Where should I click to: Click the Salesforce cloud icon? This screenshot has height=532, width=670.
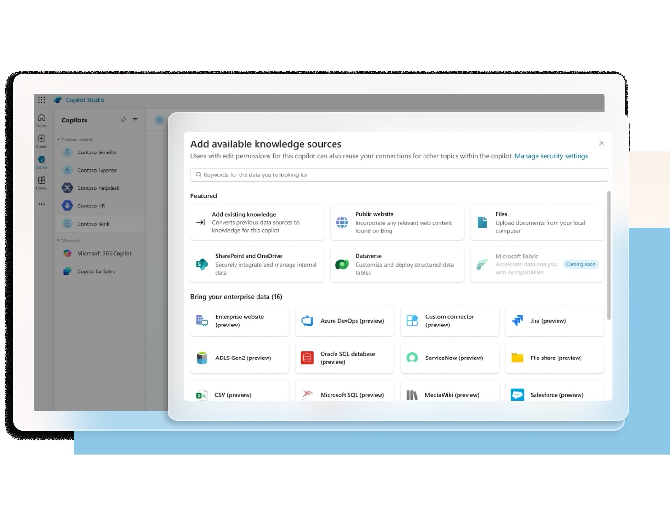click(x=517, y=395)
